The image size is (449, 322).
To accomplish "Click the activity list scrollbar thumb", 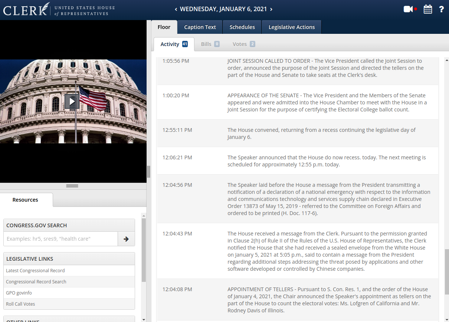I will coord(447,272).
